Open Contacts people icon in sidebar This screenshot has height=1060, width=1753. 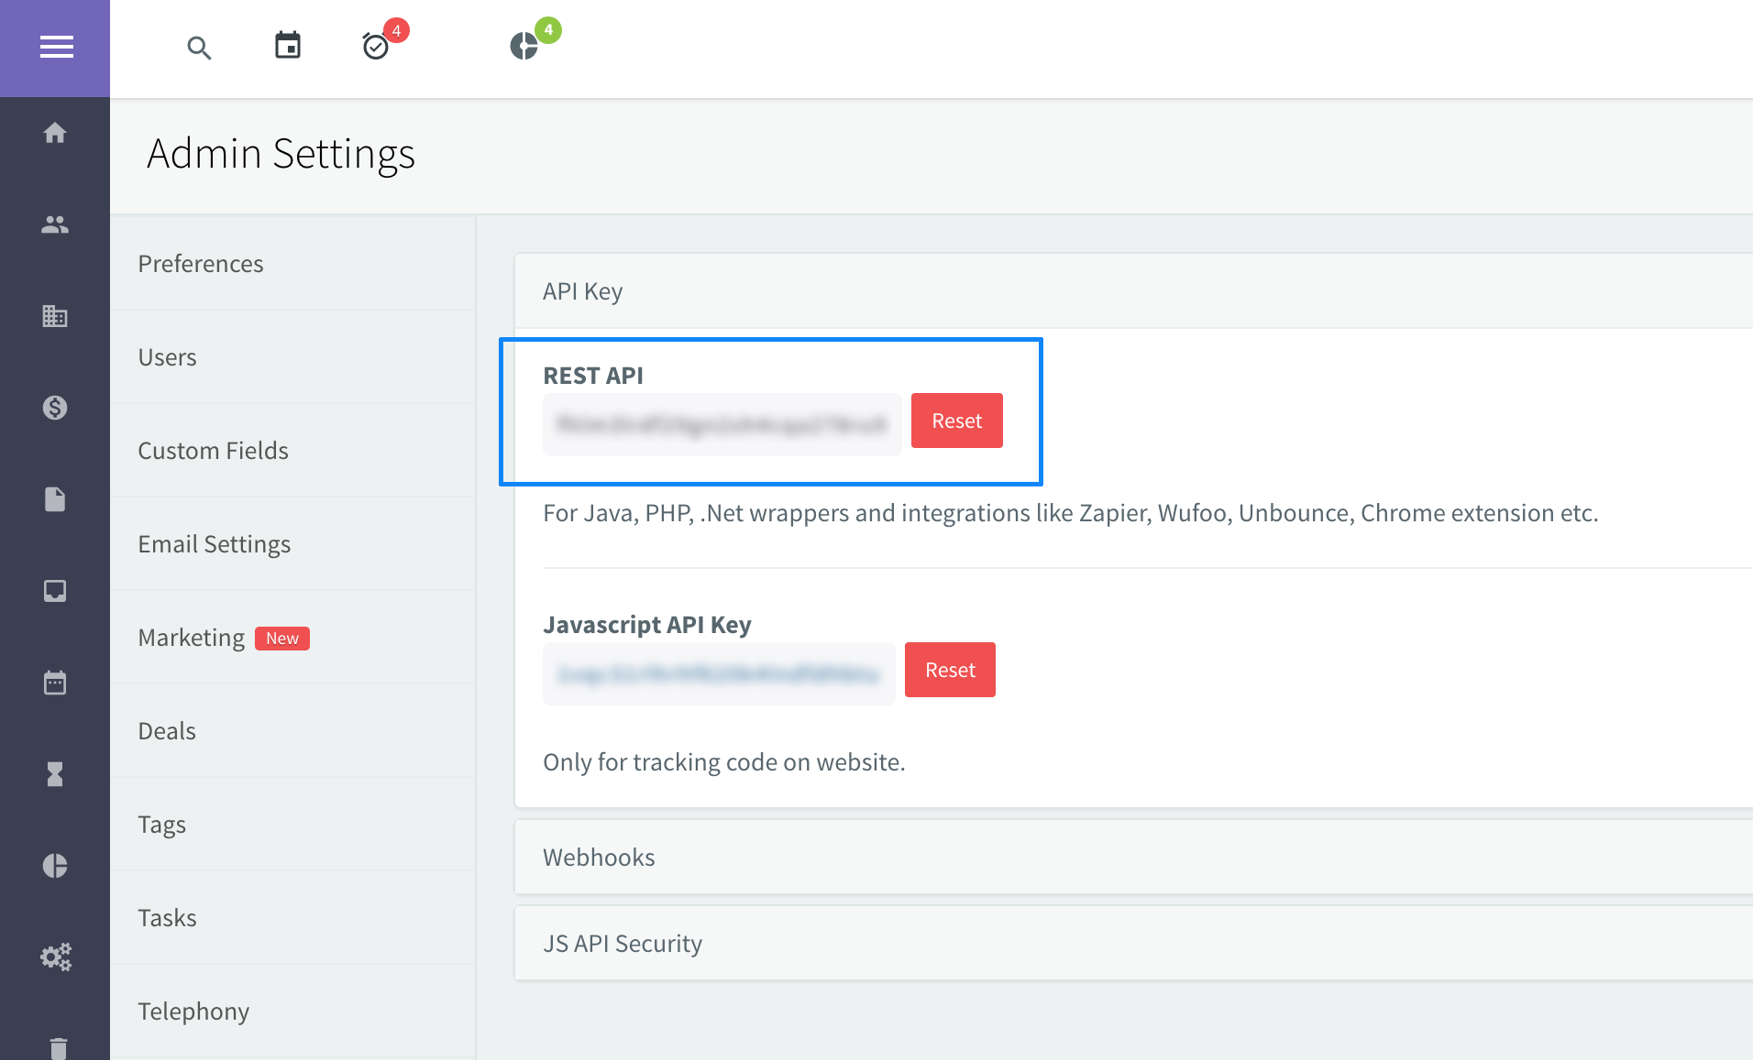(55, 224)
